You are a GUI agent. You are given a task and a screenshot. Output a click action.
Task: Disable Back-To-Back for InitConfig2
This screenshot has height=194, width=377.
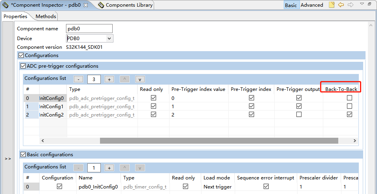349,115
